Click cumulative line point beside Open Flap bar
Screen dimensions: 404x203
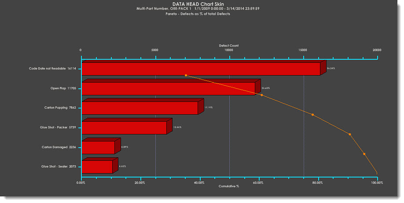click(x=261, y=95)
